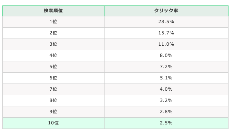Select the 28.5% click rate cell
The image size is (234, 135).
[x=167, y=22]
